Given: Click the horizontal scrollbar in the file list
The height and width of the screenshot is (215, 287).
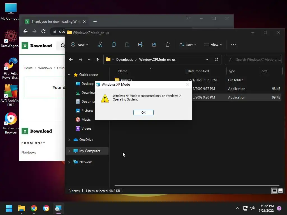Looking at the screenshot, I should (x=197, y=185).
